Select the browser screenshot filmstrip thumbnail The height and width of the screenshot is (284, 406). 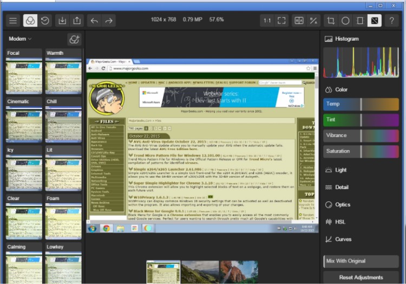(x=163, y=272)
